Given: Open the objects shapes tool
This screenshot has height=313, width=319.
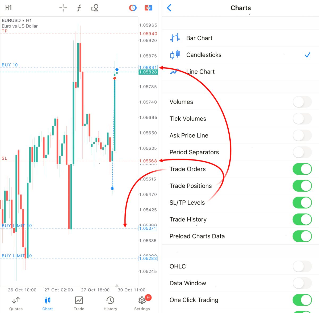Looking at the screenshot, I should (95, 8).
